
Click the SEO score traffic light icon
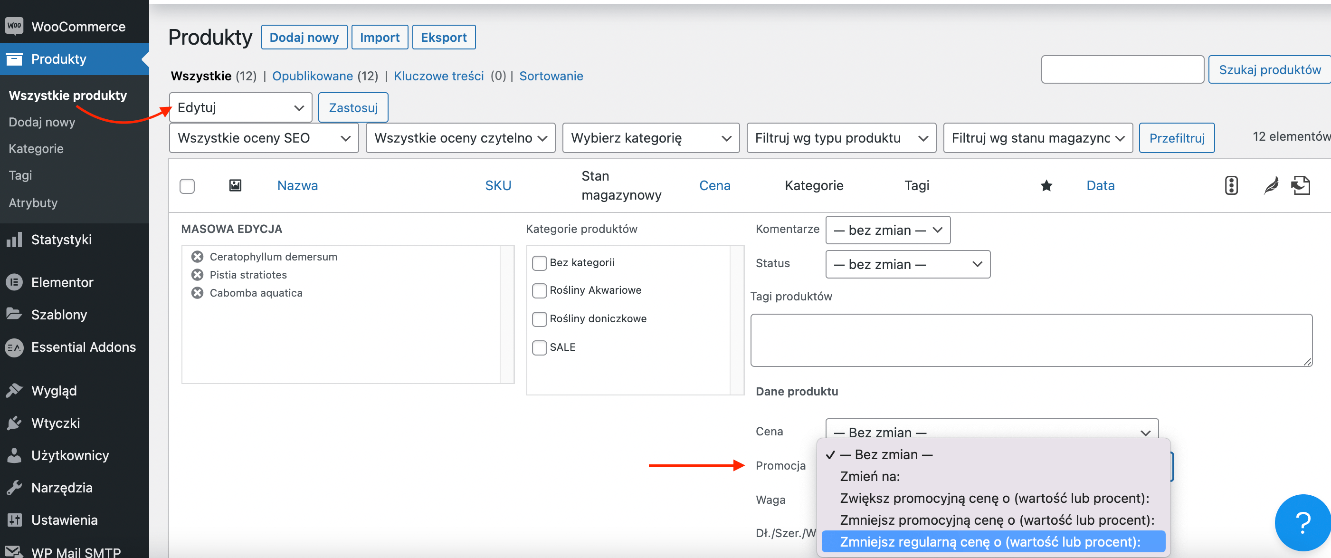[x=1231, y=185]
